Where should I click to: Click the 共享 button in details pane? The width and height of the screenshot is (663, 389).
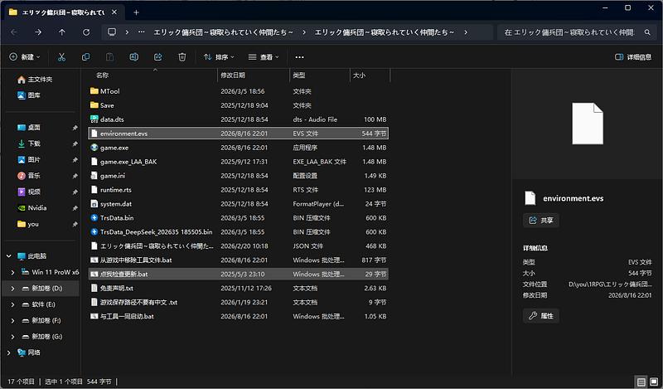click(541, 220)
